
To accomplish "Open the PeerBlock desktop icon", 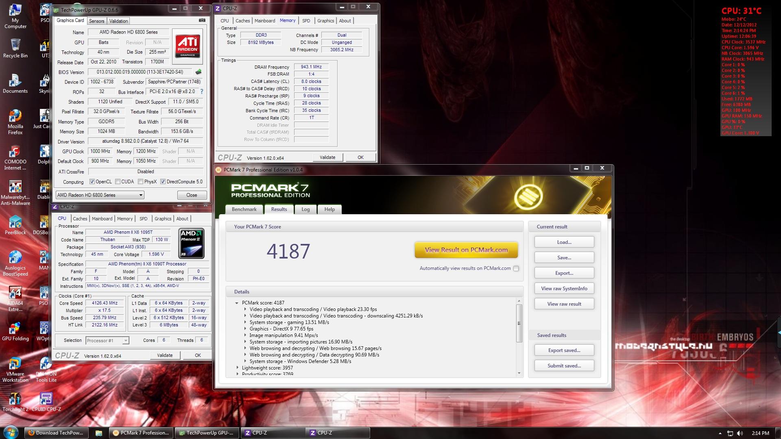I will point(15,225).
